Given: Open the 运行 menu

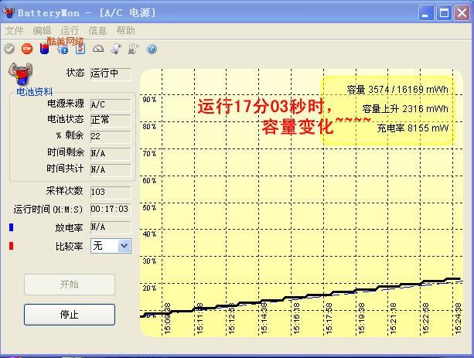Looking at the screenshot, I should tap(70, 30).
